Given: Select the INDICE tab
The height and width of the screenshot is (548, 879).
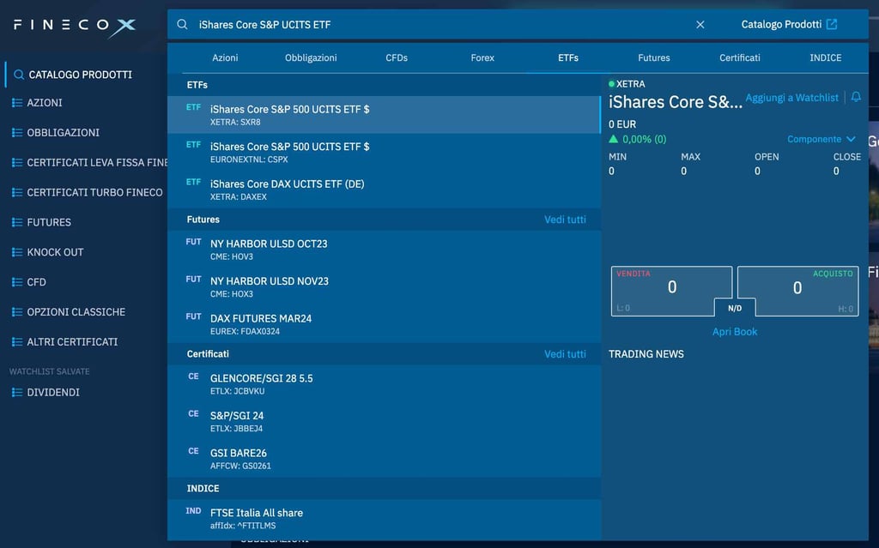Looking at the screenshot, I should [x=825, y=57].
